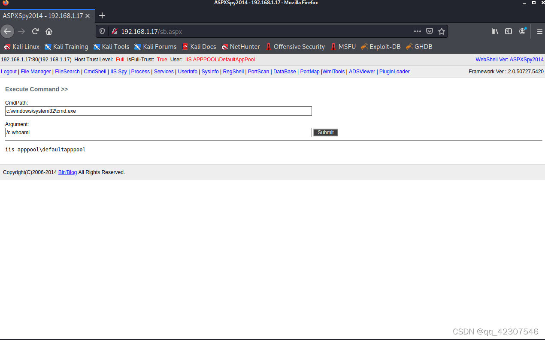545x340 pixels.
Task: Click the CmdPath input field
Action: pyautogui.click(x=158, y=111)
